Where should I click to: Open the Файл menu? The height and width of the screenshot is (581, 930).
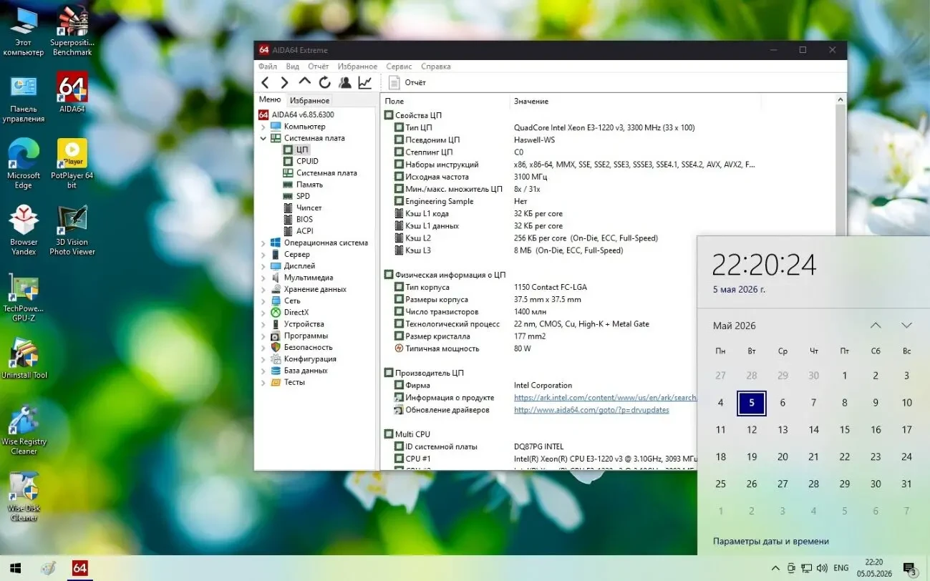[x=268, y=66]
